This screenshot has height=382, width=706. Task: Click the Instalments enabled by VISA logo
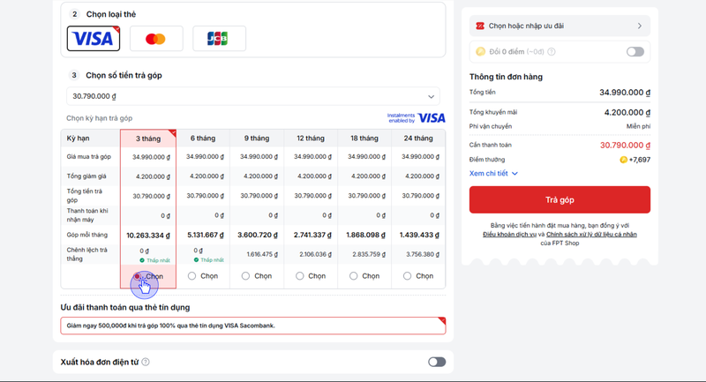click(416, 118)
